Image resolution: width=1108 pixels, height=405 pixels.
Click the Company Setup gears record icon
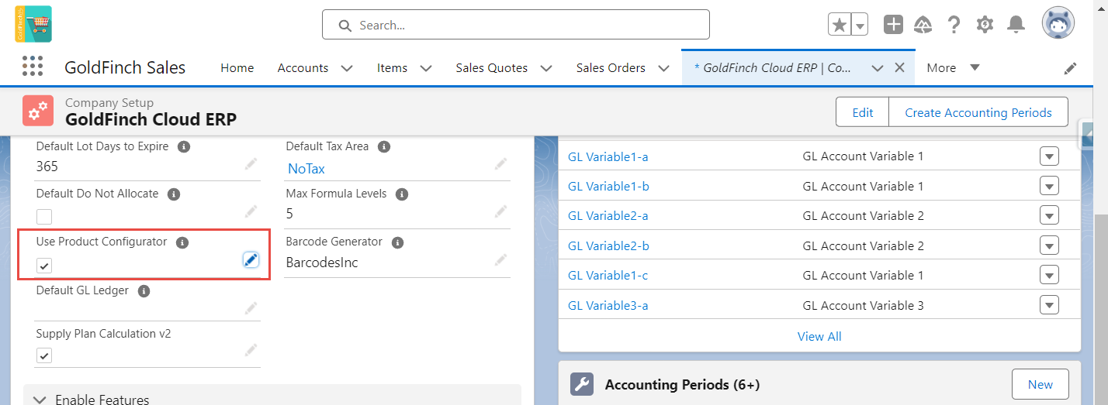pos(38,112)
